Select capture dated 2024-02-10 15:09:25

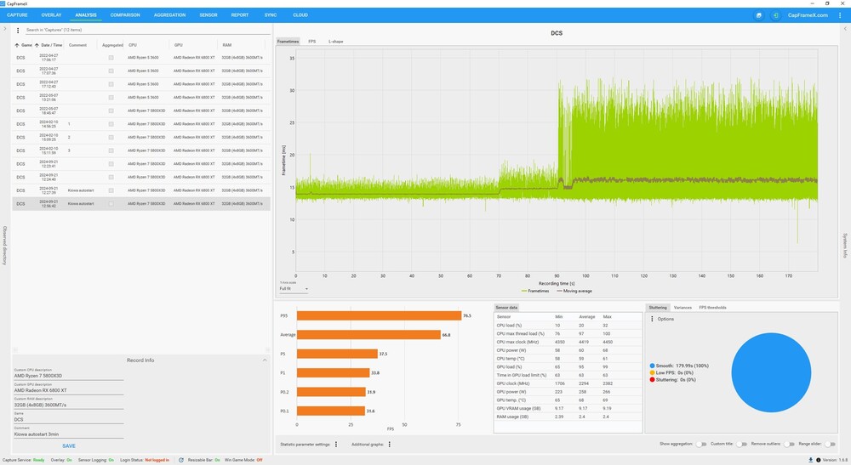click(141, 137)
